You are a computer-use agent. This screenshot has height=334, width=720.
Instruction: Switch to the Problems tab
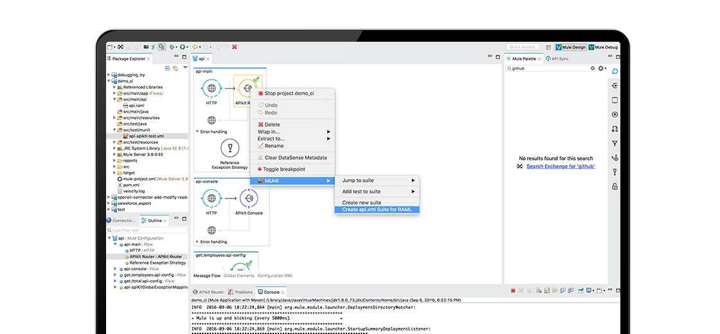tap(240, 292)
